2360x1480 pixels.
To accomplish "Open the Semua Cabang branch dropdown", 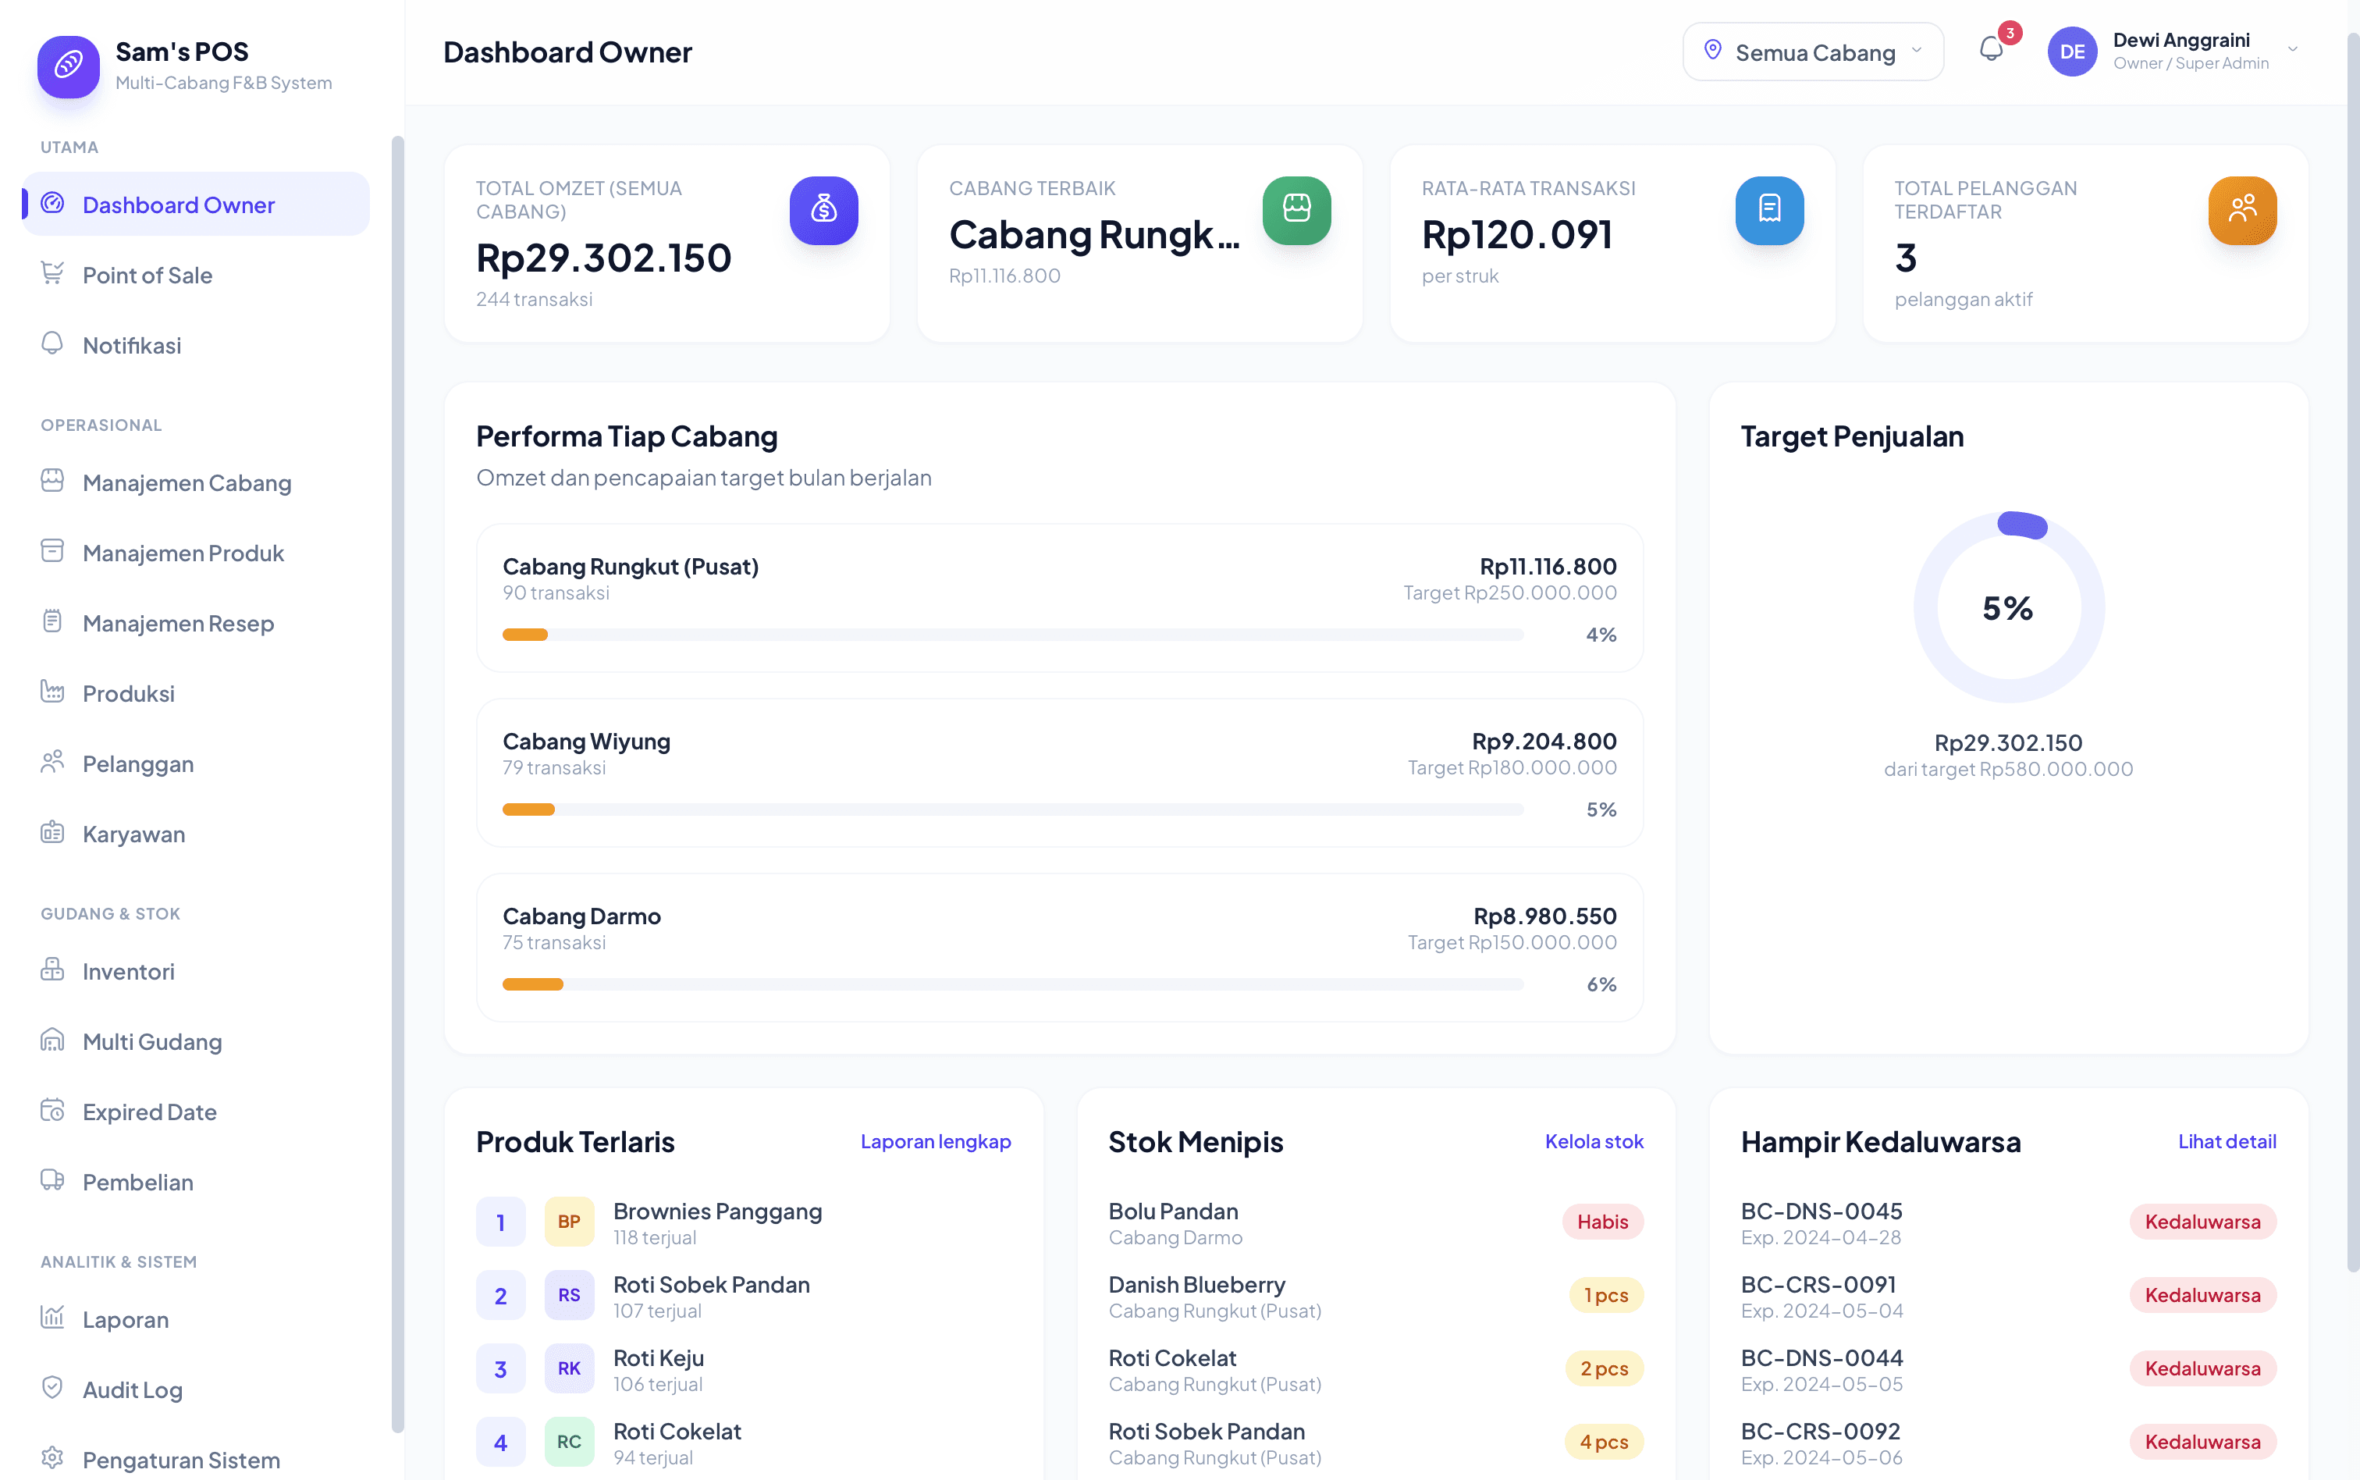I will coord(1812,52).
